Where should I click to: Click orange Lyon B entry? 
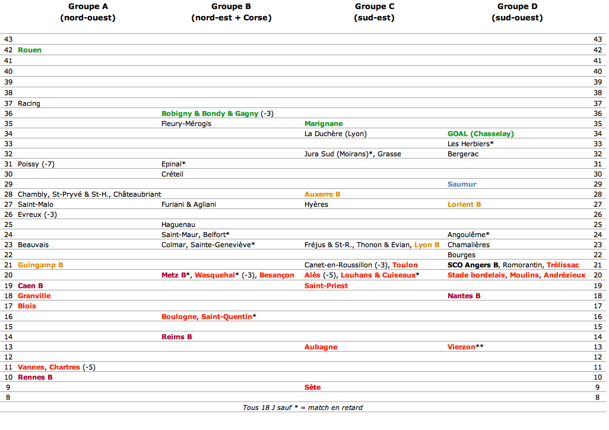coord(427,245)
